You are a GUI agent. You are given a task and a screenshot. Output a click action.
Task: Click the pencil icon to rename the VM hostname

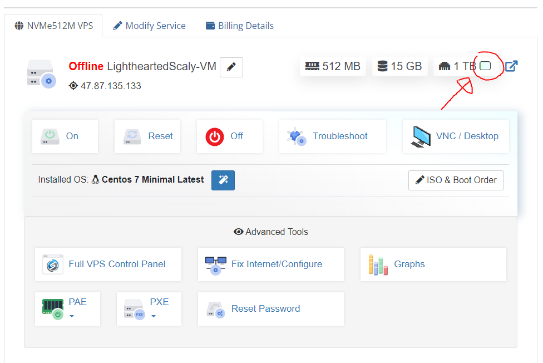click(x=231, y=67)
